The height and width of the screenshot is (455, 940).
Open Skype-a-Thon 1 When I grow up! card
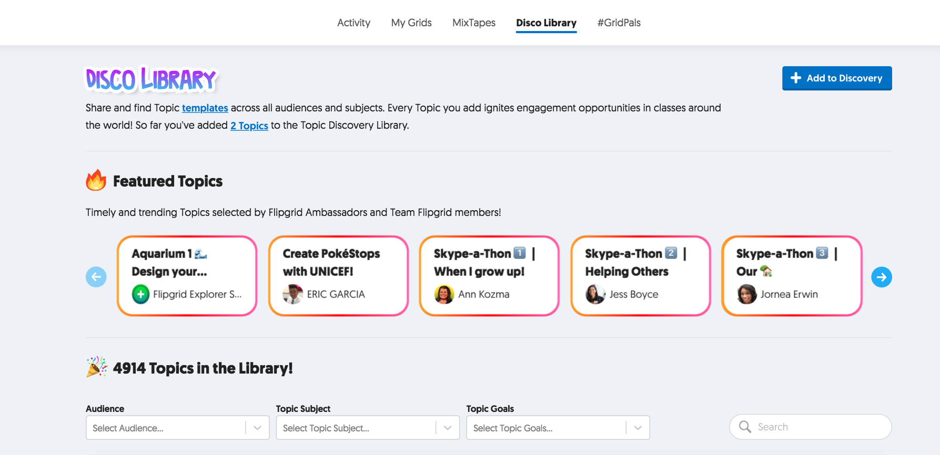coord(489,276)
